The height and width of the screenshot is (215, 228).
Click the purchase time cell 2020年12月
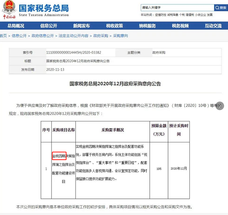click(x=179, y=169)
